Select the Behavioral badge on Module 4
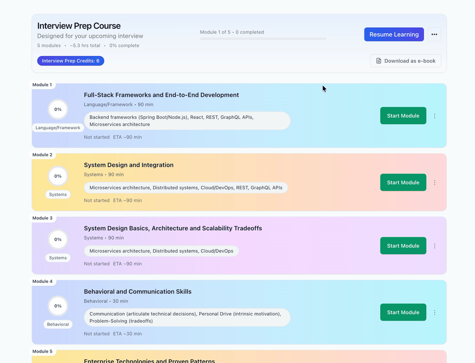This screenshot has height=363, width=475. pyautogui.click(x=58, y=324)
